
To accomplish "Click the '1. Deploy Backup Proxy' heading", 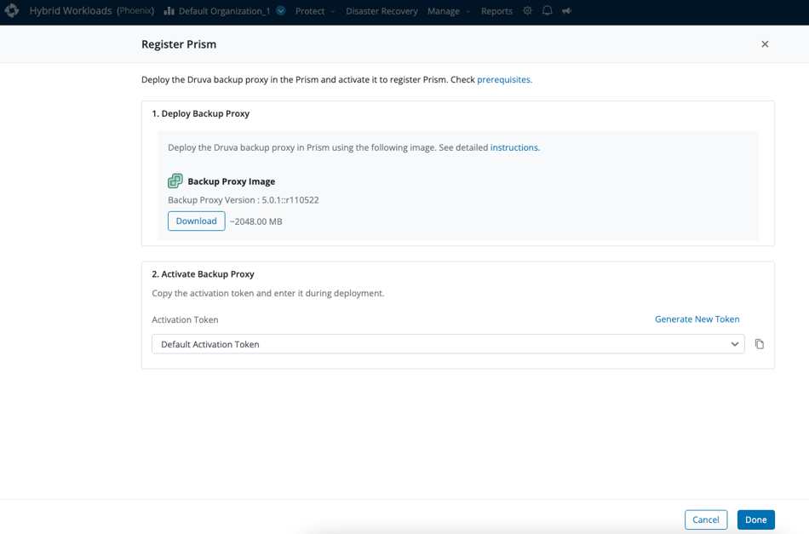I will click(x=201, y=113).
